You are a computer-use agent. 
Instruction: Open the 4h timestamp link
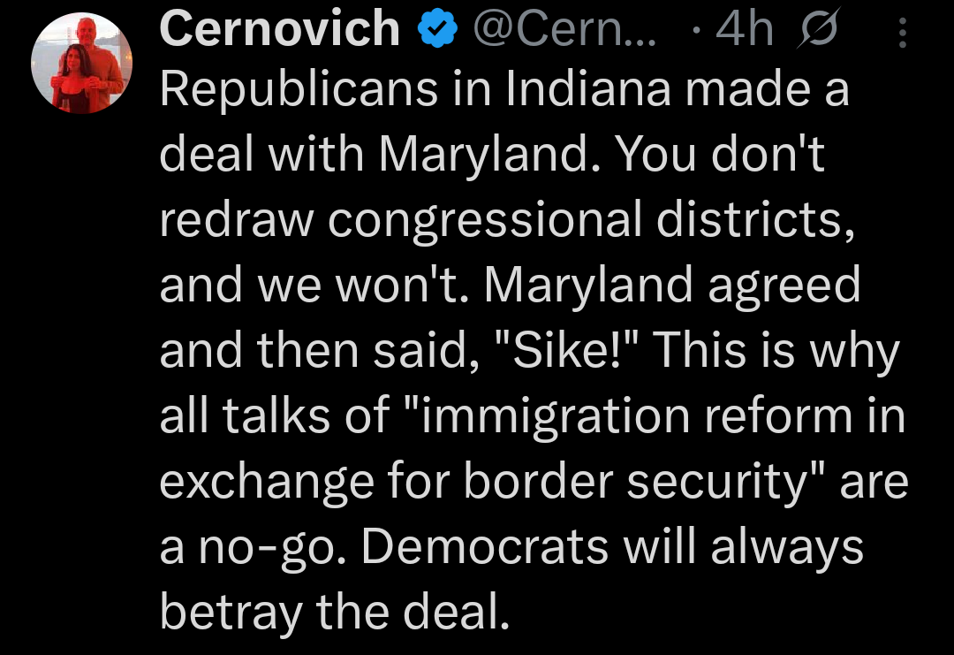click(x=745, y=31)
